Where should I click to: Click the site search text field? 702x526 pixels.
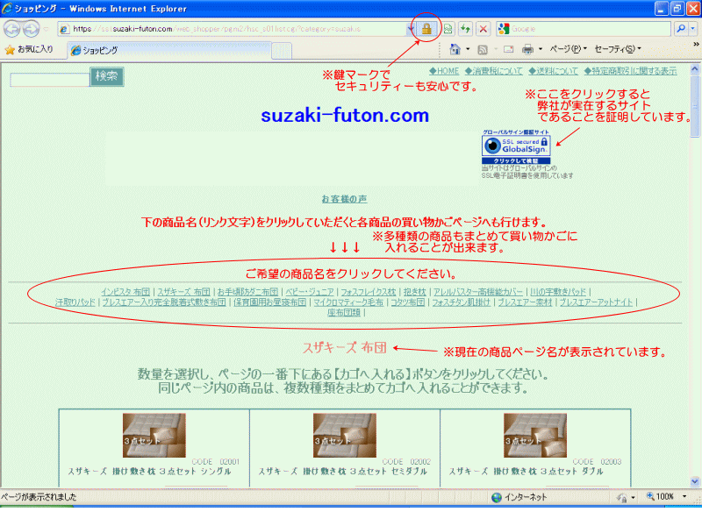49,80
